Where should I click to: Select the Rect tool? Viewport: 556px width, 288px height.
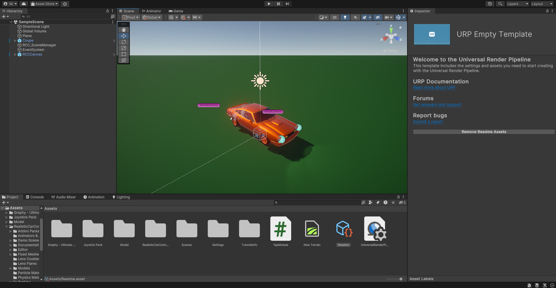(x=124, y=54)
